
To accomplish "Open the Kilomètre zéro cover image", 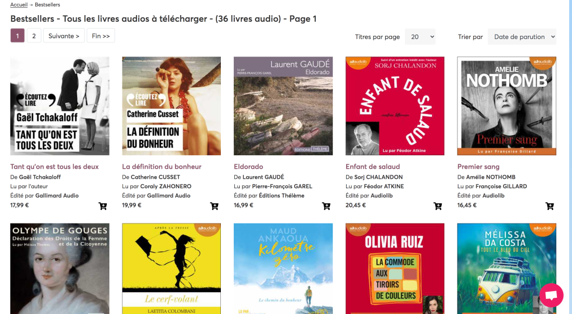I will 283,269.
